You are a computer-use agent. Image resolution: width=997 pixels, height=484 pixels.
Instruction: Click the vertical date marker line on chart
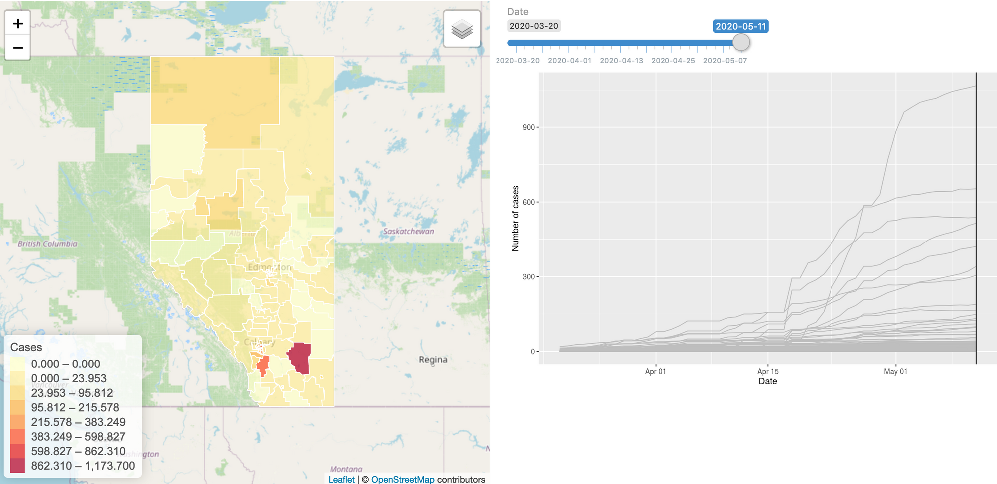pos(976,218)
